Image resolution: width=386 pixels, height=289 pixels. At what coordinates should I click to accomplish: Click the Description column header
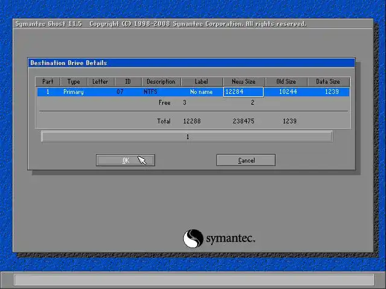coord(161,82)
